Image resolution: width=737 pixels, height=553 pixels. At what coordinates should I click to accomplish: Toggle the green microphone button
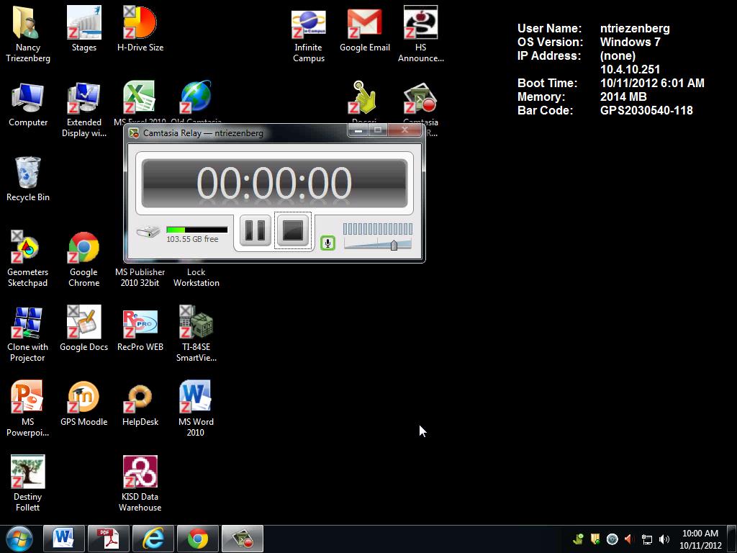(x=327, y=243)
